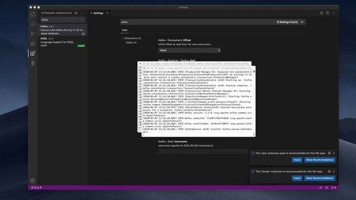Dismiss the Java extension pack notification
Viewport: 356px width, 200px height.
334,153
